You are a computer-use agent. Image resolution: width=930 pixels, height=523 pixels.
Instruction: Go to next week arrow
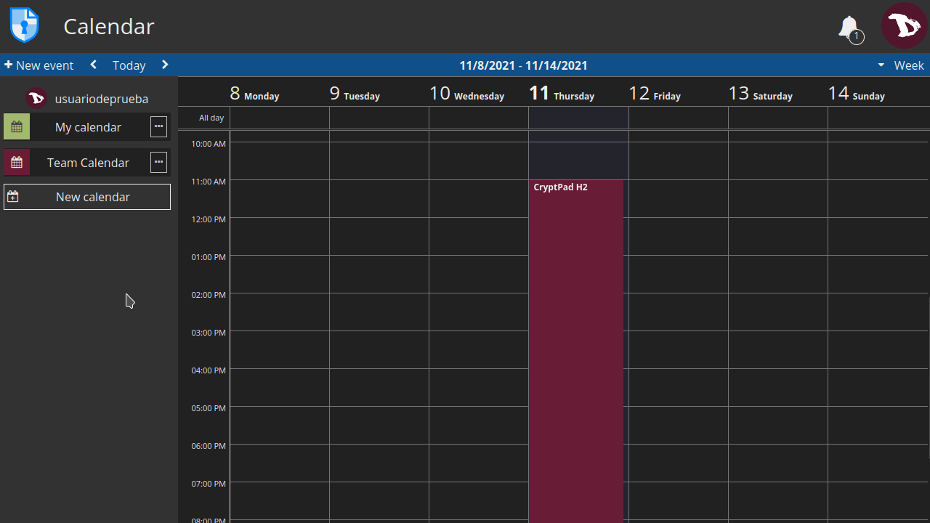pos(165,65)
